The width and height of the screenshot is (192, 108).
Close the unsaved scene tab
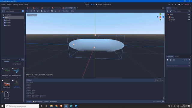tap(75, 8)
